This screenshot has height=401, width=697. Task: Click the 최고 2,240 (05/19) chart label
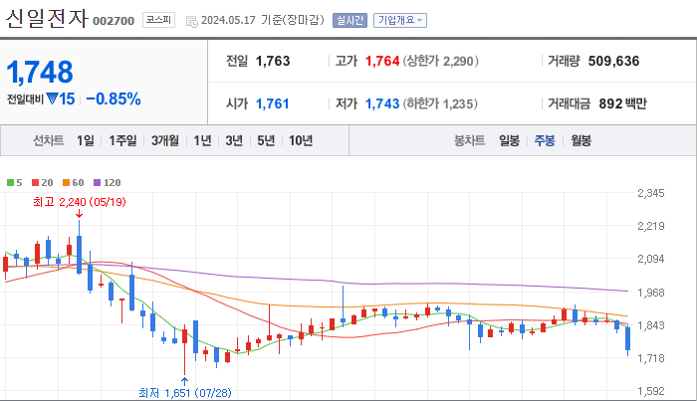click(79, 202)
